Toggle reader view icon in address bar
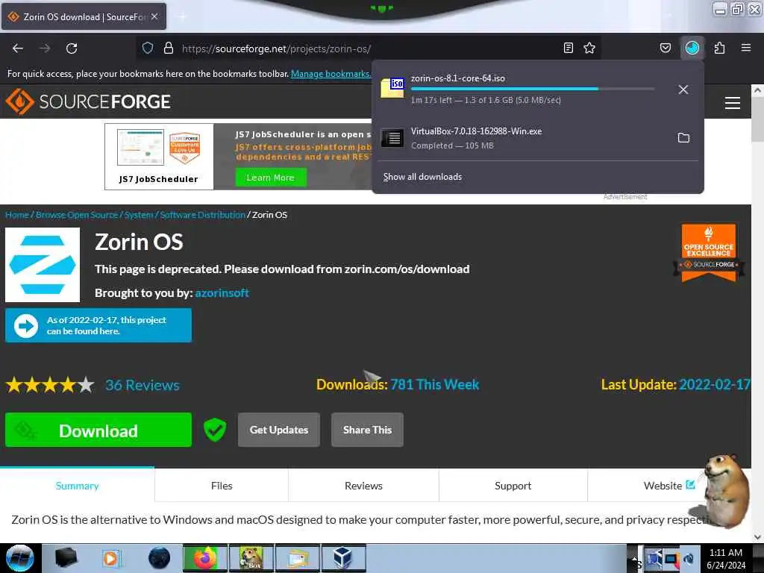 (x=568, y=48)
